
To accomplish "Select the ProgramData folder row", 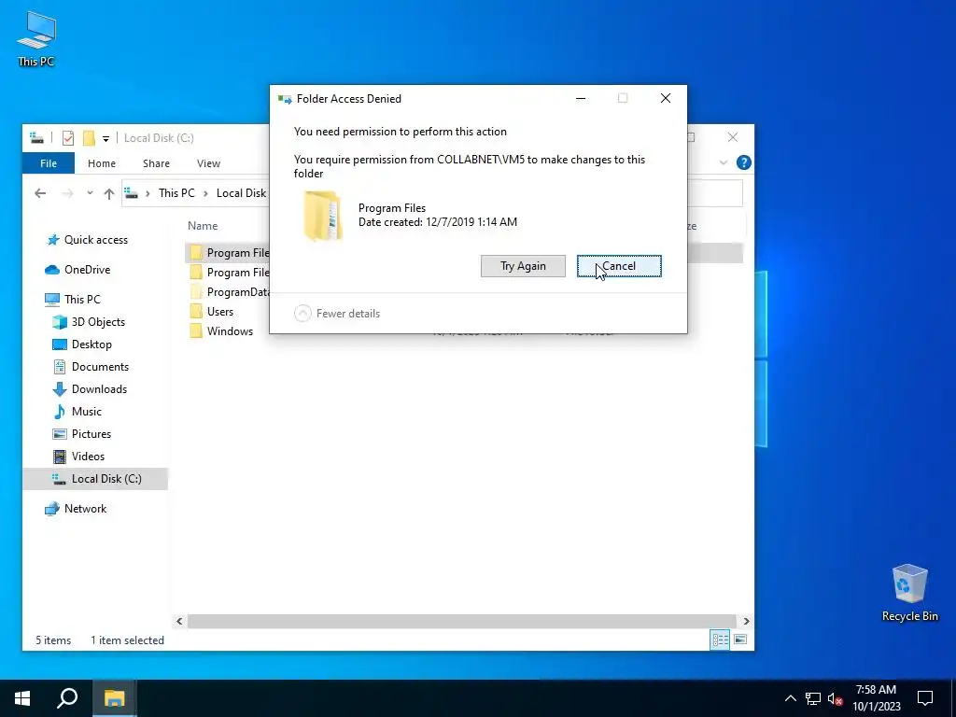I will point(229,292).
